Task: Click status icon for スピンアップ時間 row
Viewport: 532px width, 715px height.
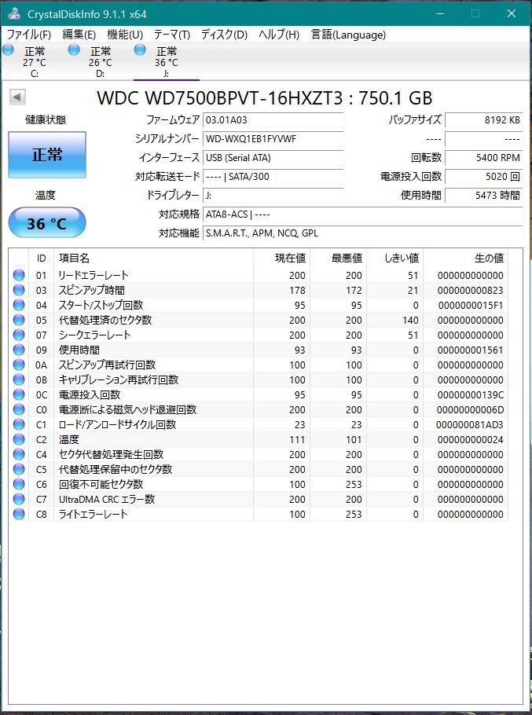Action: click(19, 290)
